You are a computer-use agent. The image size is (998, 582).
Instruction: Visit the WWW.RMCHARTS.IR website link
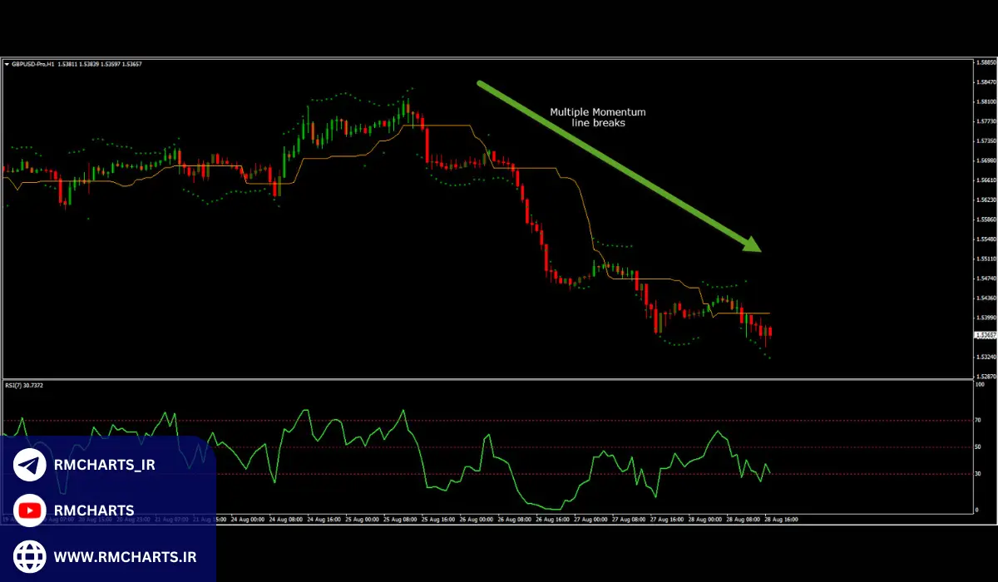click(125, 556)
